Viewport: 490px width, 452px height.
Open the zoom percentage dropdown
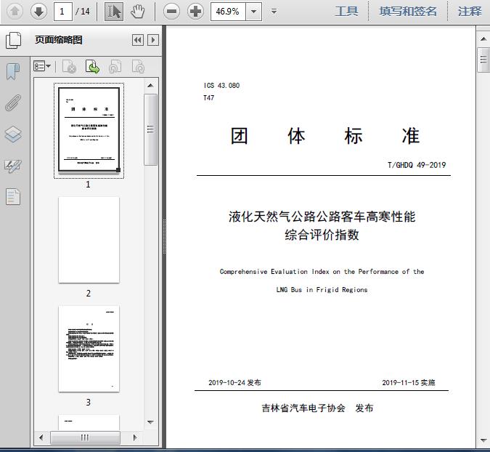pyautogui.click(x=253, y=11)
